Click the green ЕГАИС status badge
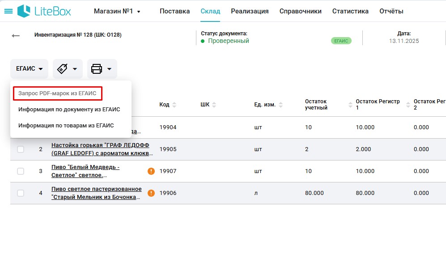Screen dimensions: 446x262 341,41
